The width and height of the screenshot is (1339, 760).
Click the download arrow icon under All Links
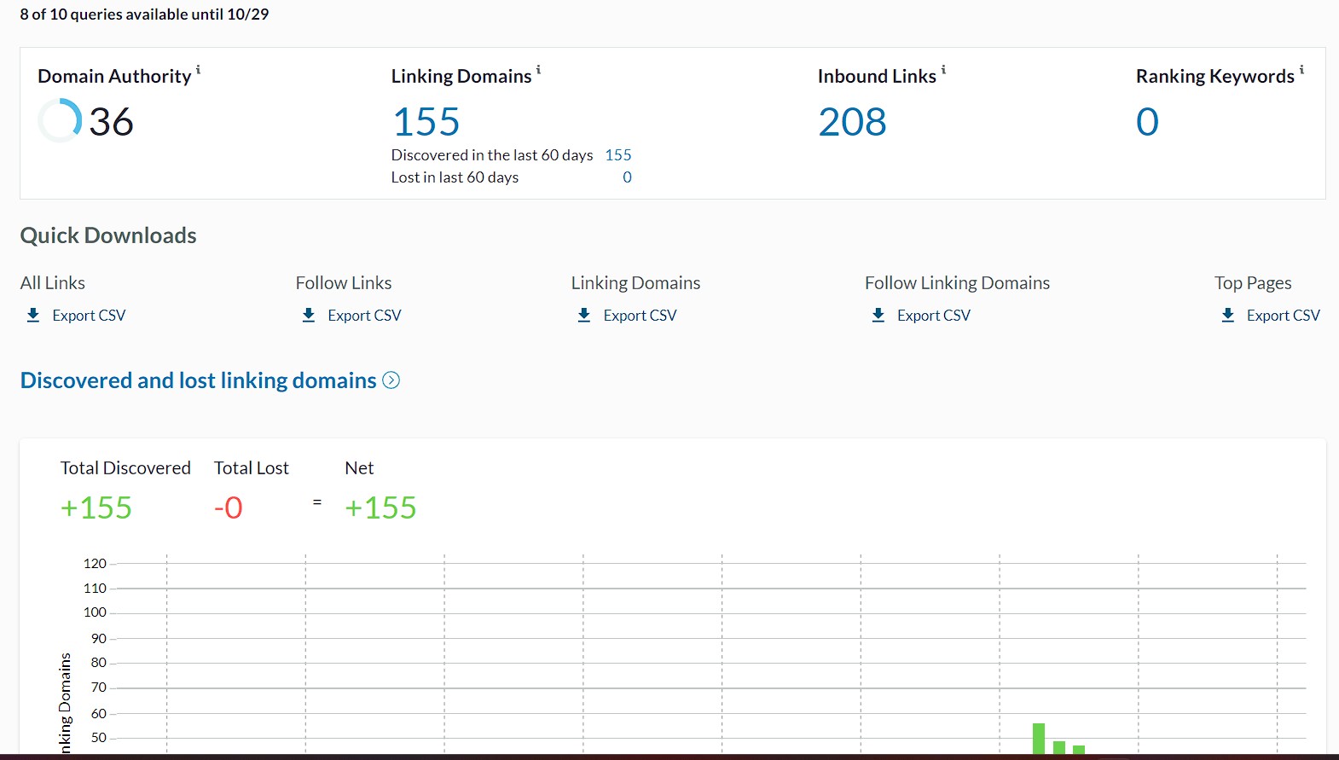click(33, 316)
